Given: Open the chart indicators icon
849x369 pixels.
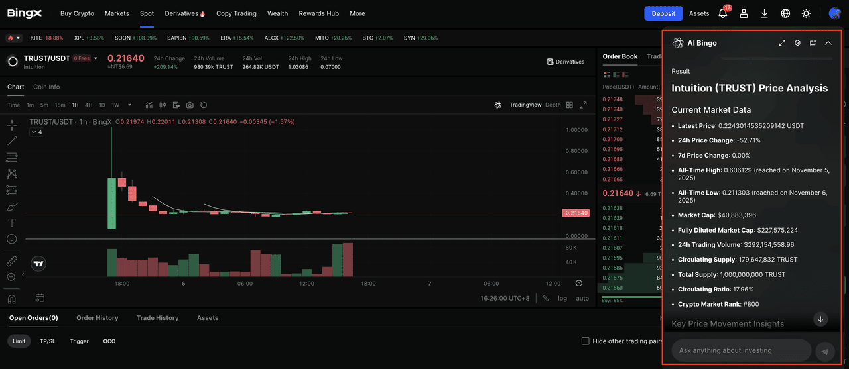Looking at the screenshot, I should 149,105.
